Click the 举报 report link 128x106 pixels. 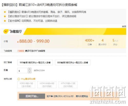pos(124,27)
